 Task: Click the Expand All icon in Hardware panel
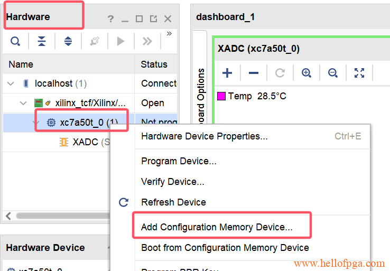pos(68,41)
